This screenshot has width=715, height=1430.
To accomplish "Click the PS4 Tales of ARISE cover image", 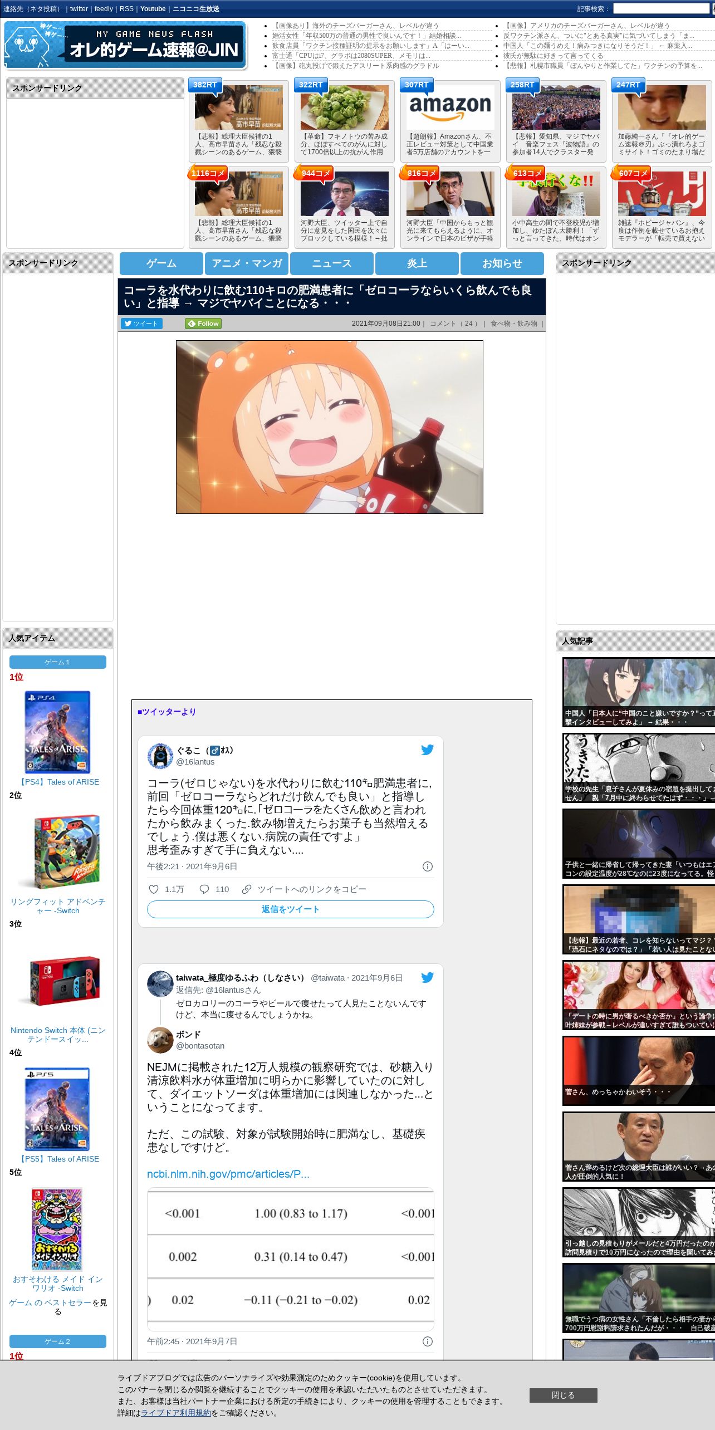I will pos(57,732).
